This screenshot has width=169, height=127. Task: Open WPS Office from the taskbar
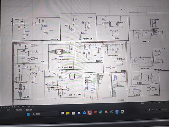click(95, 112)
